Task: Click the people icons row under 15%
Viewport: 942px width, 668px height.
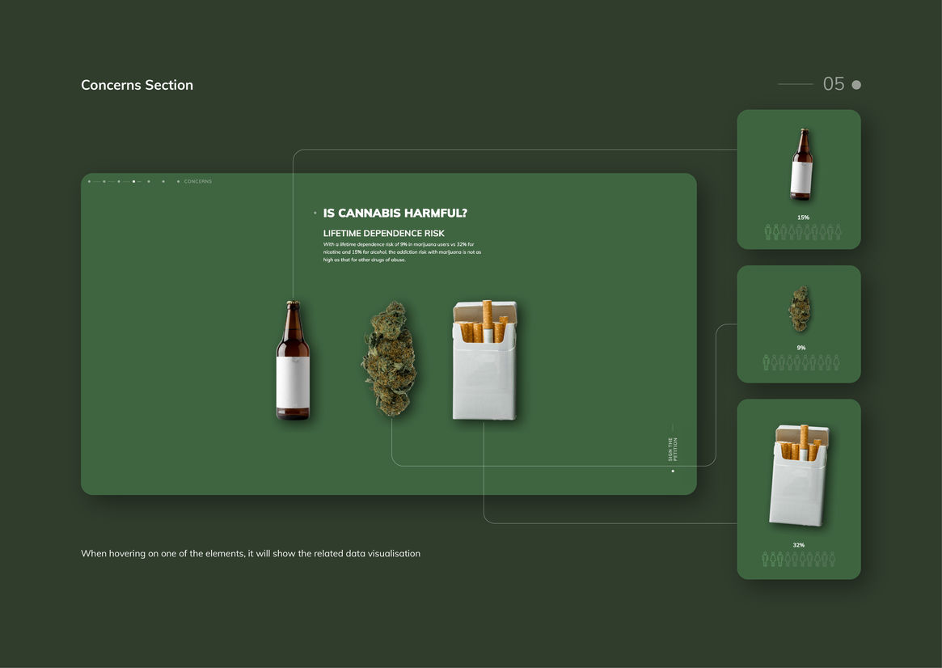Action: pos(803,232)
